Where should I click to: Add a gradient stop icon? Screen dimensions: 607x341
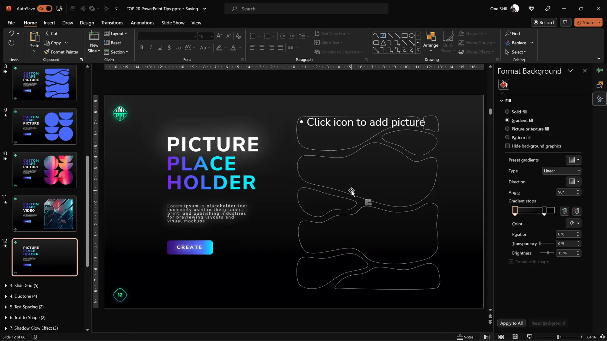(564, 211)
